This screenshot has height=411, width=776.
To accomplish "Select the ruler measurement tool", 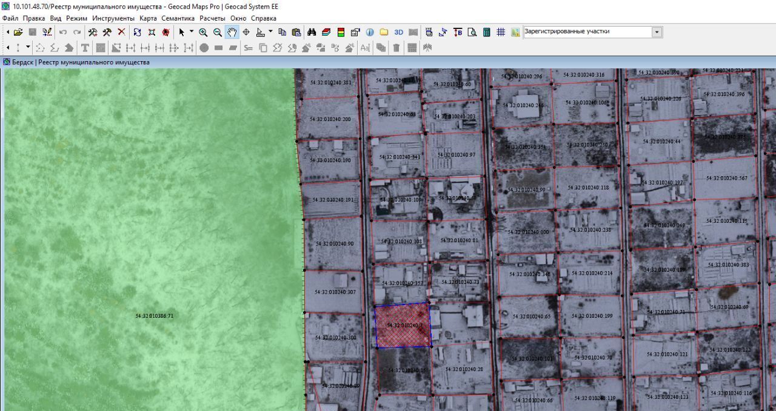I will click(260, 32).
